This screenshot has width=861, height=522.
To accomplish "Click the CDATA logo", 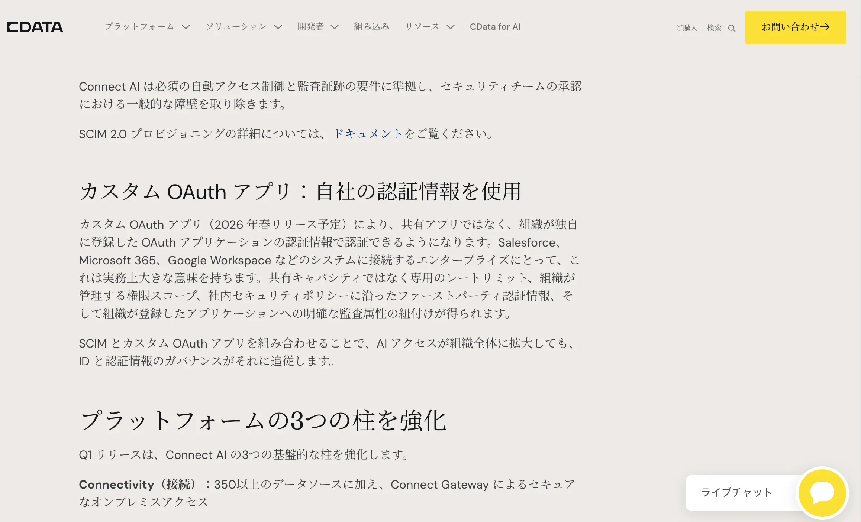I will tap(35, 27).
